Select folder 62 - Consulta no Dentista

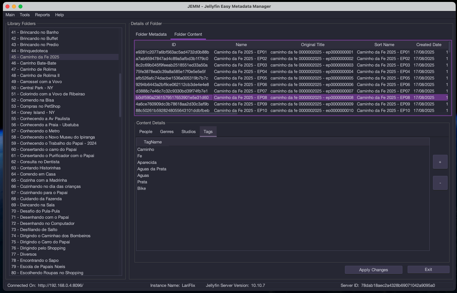pos(40,162)
